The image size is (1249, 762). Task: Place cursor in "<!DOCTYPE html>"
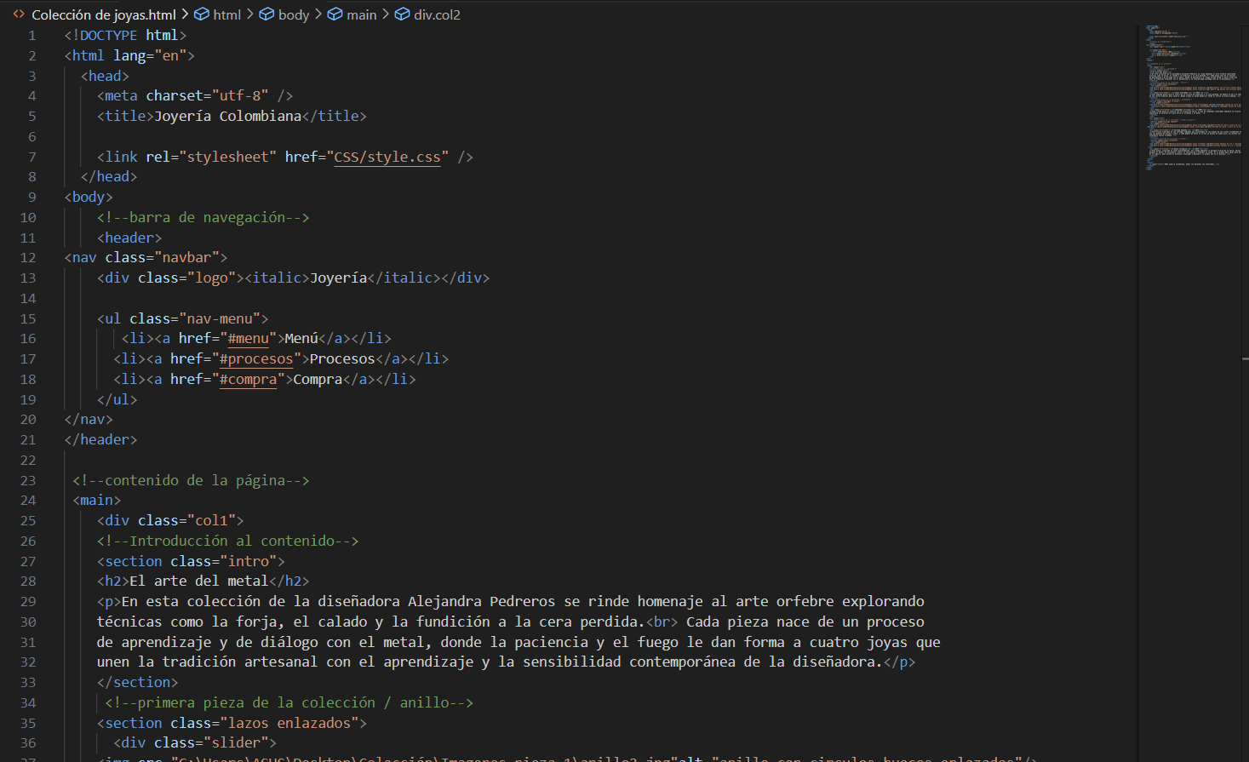click(125, 35)
